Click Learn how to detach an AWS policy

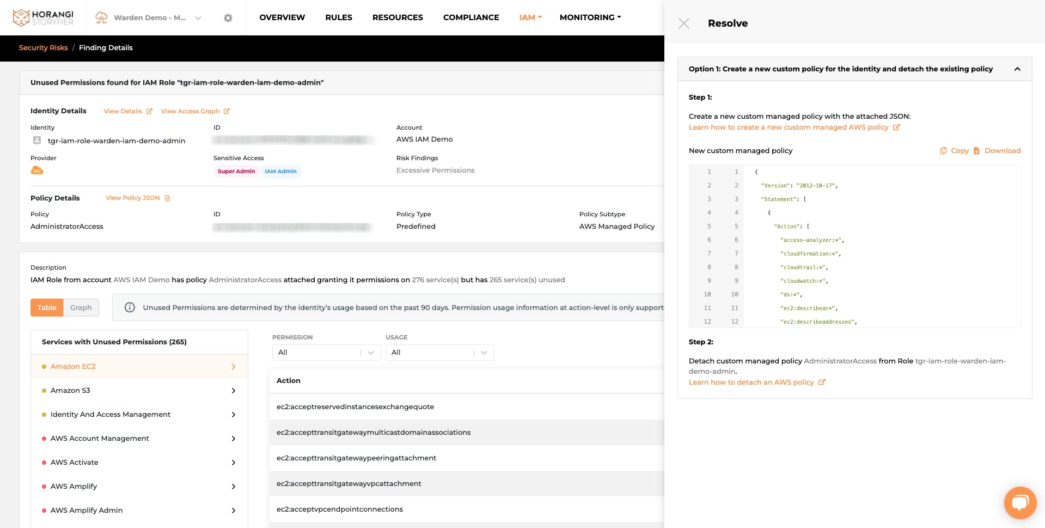click(751, 383)
